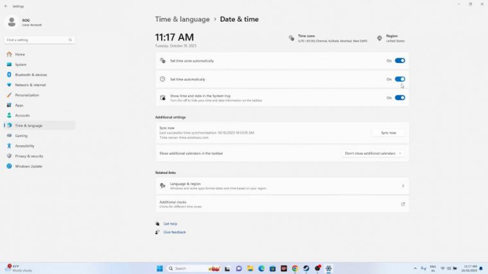
Task: Click the Gaming icon in sidebar
Action: click(9, 135)
